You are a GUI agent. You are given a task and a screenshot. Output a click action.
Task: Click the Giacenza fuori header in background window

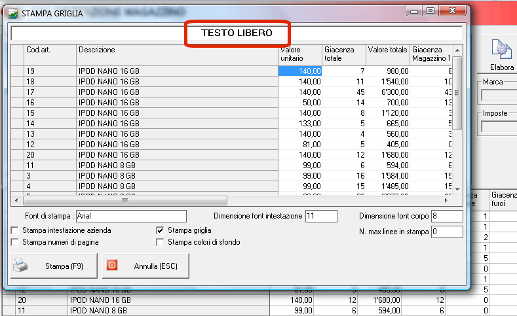[503, 199]
